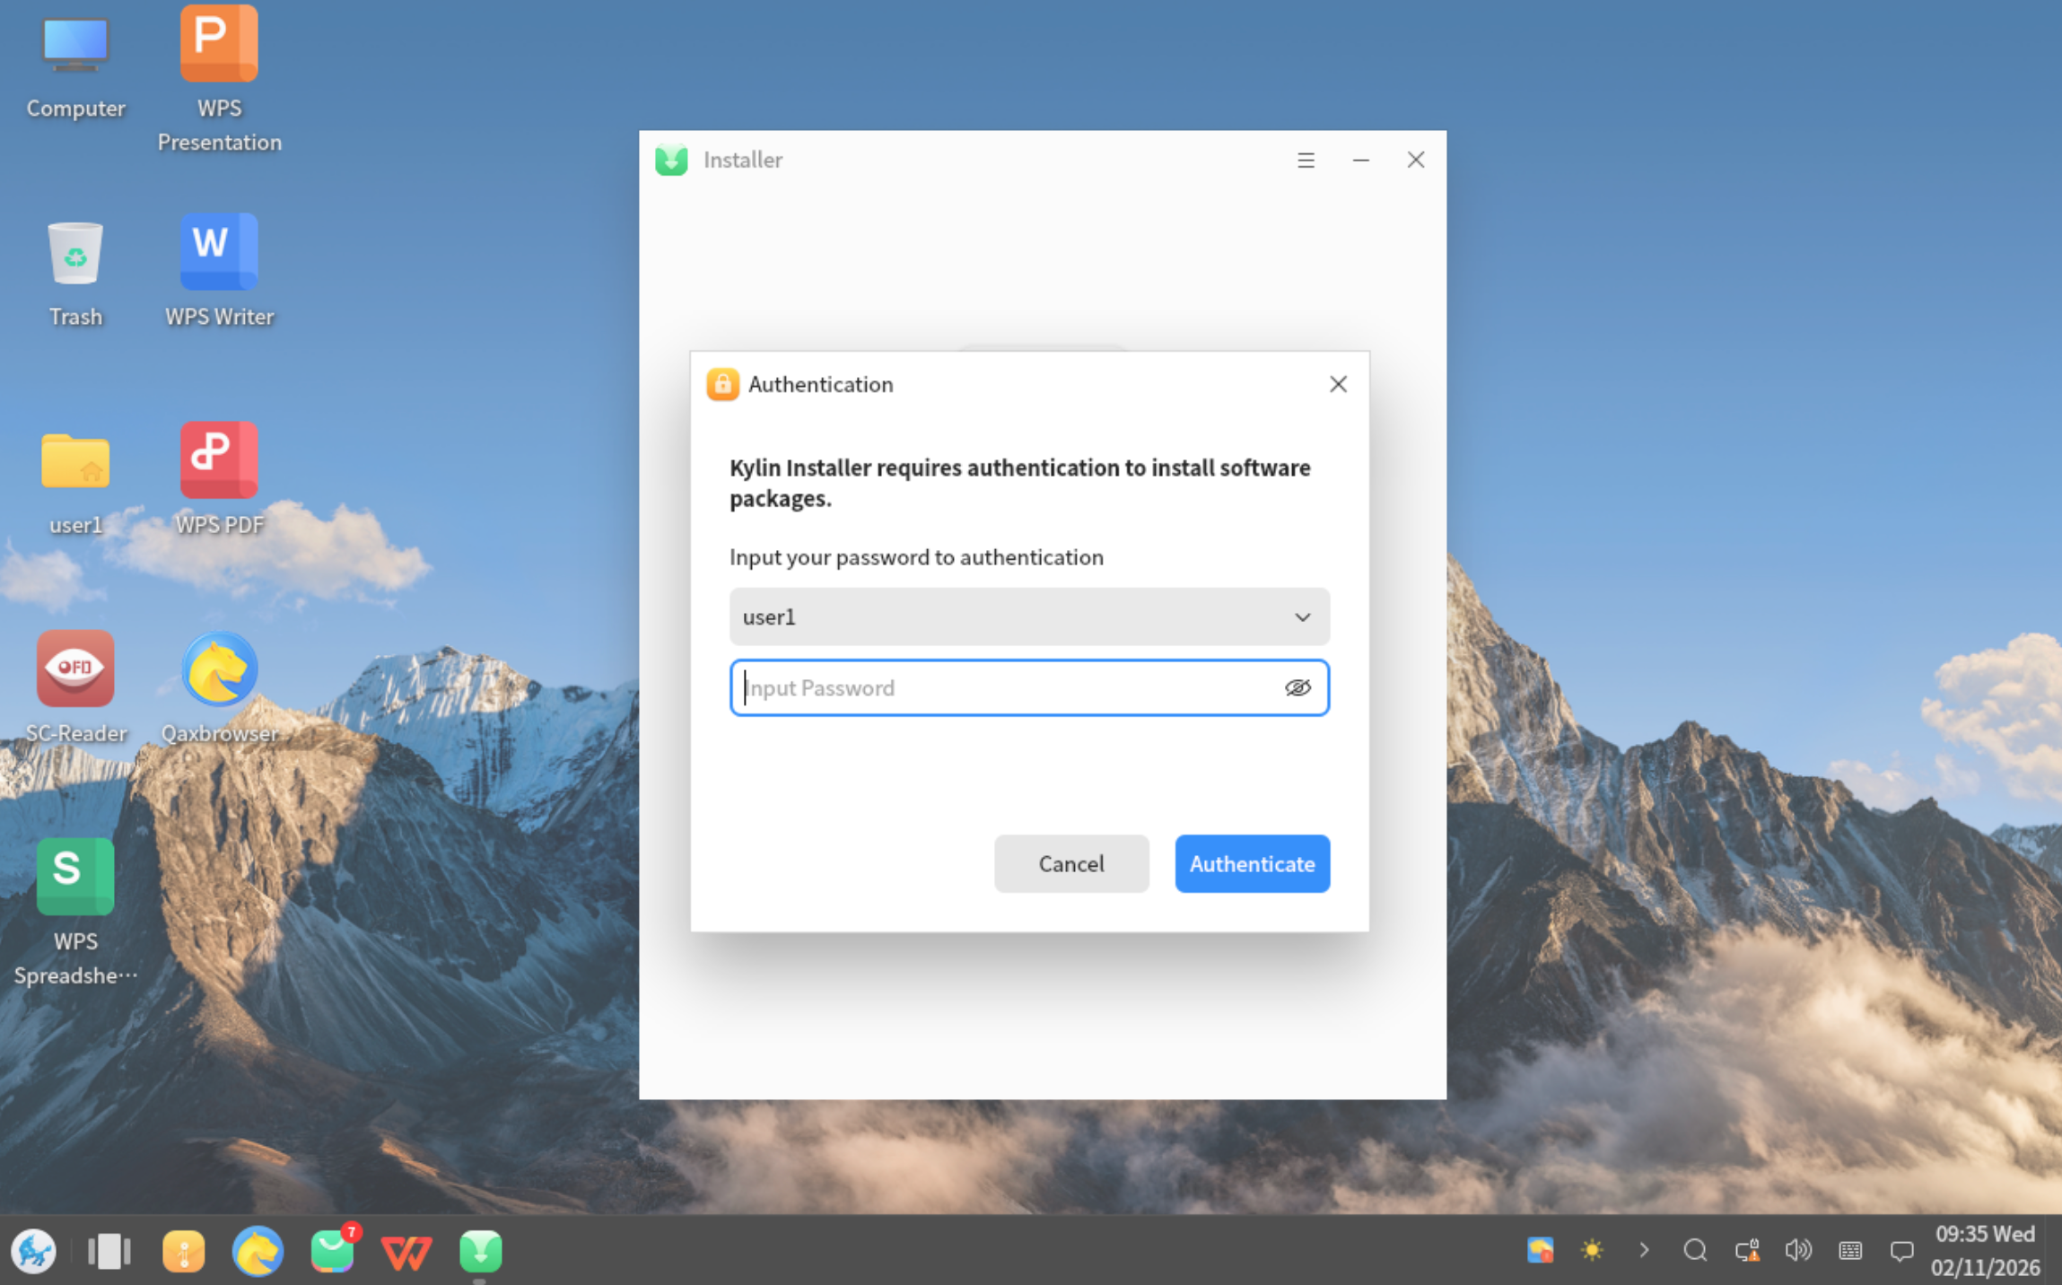
Task: Open SC-Reader desktop icon
Action: click(x=75, y=669)
